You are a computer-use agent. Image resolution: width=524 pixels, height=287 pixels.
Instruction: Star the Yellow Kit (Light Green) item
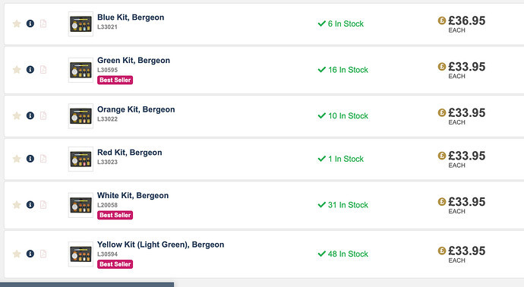[x=17, y=254]
